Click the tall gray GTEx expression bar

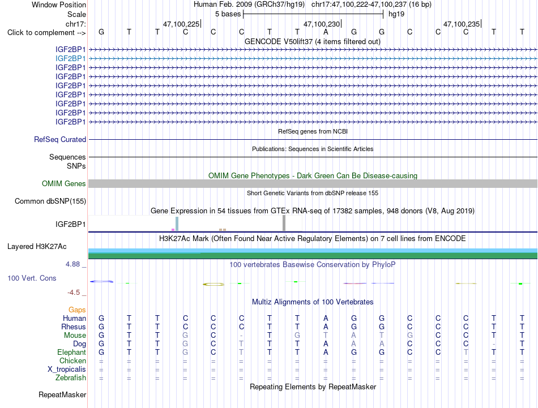(284, 223)
